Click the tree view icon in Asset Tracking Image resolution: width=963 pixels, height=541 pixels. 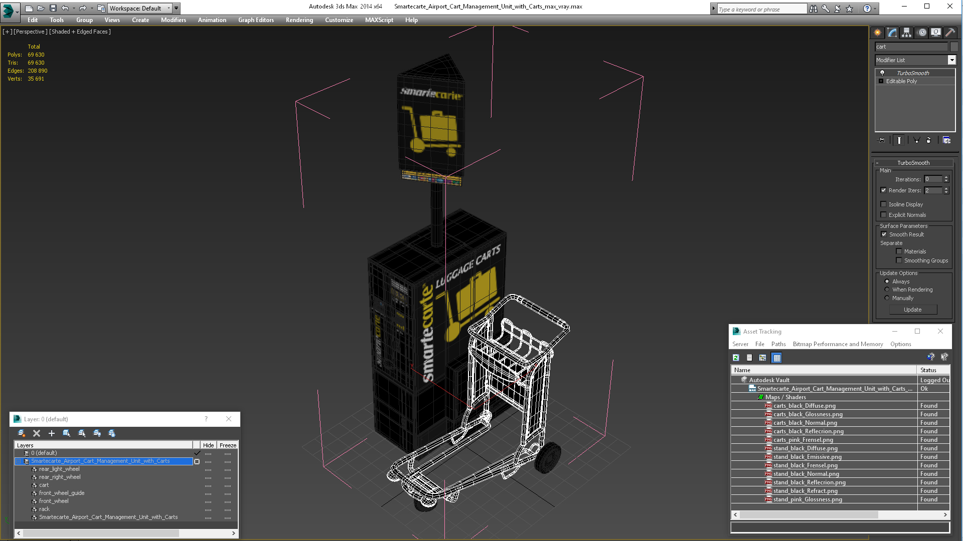click(x=763, y=358)
